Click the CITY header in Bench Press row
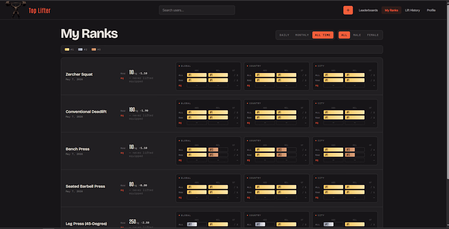 (321, 141)
